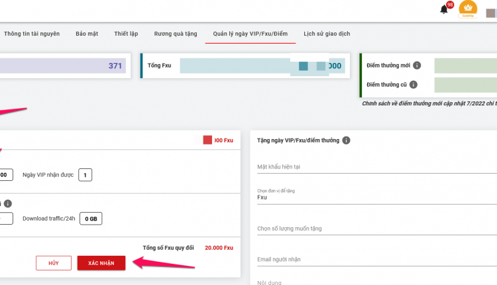Viewport: 497px width, 285px height.
Task: View Lịch sử giao dịch tab
Action: (x=327, y=34)
